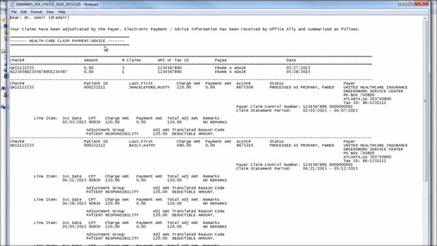
Task: Open the Help menu
Action: coord(61,12)
